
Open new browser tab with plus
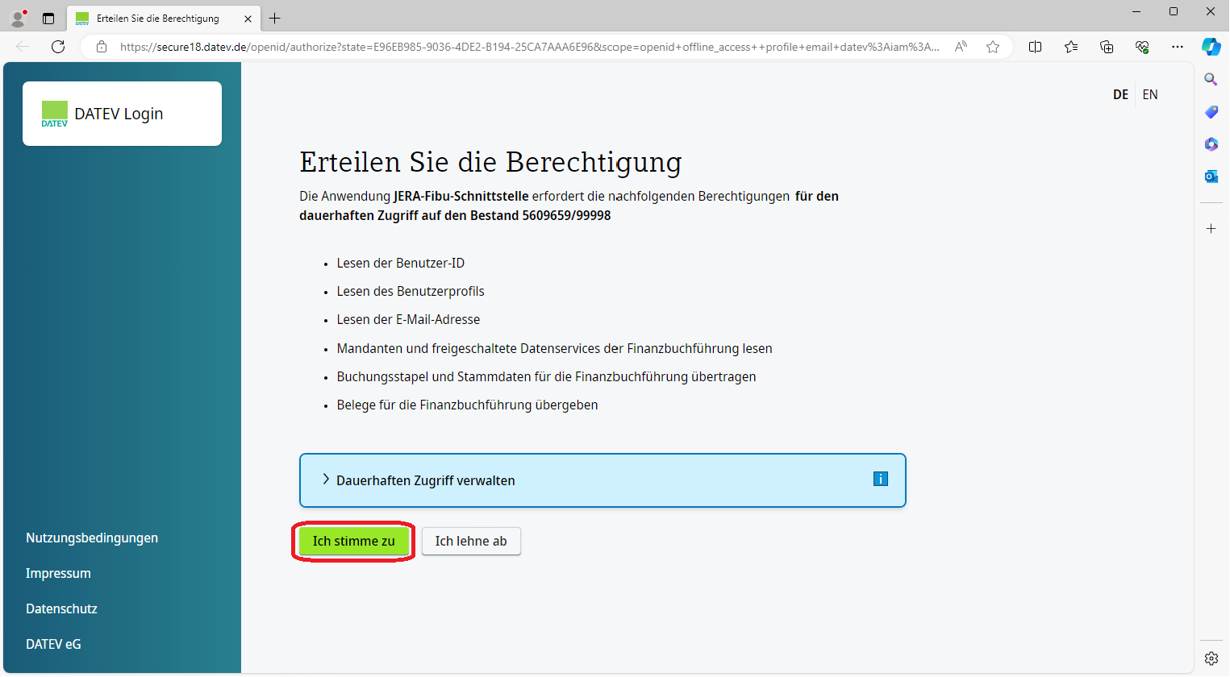click(x=275, y=18)
